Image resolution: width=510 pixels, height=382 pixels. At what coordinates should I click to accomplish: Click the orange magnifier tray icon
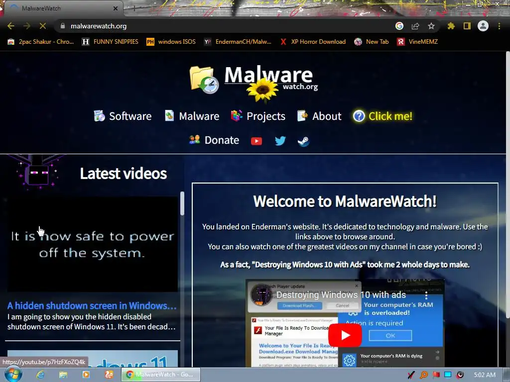pos(424,375)
